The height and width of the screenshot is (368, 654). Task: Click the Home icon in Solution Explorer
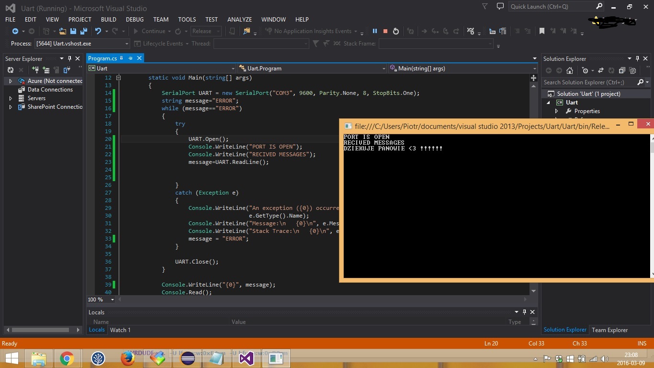pos(570,70)
